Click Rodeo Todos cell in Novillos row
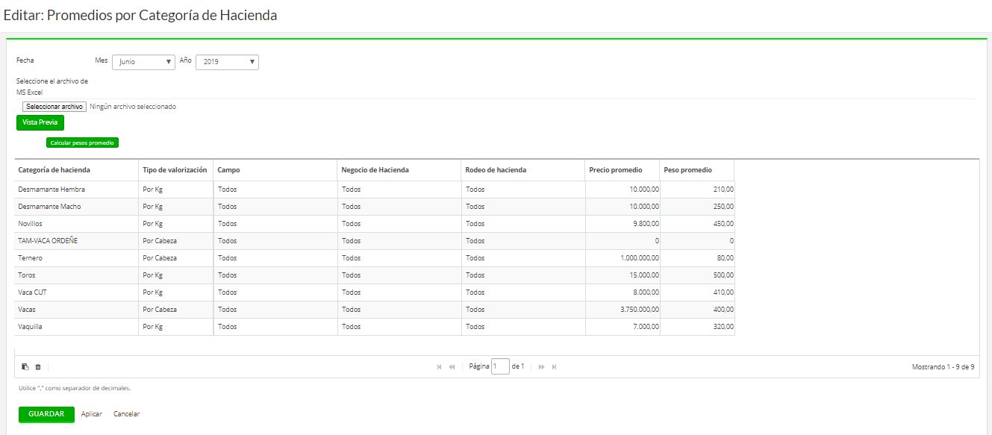Viewport: 992px width, 435px height. coord(522,224)
